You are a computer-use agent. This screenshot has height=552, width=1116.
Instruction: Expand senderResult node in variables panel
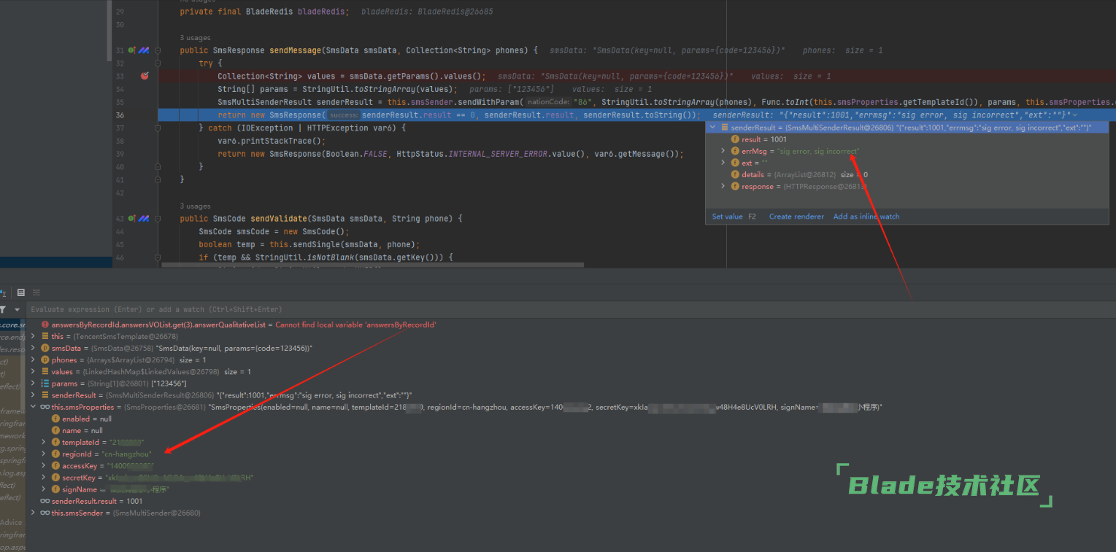coord(34,394)
